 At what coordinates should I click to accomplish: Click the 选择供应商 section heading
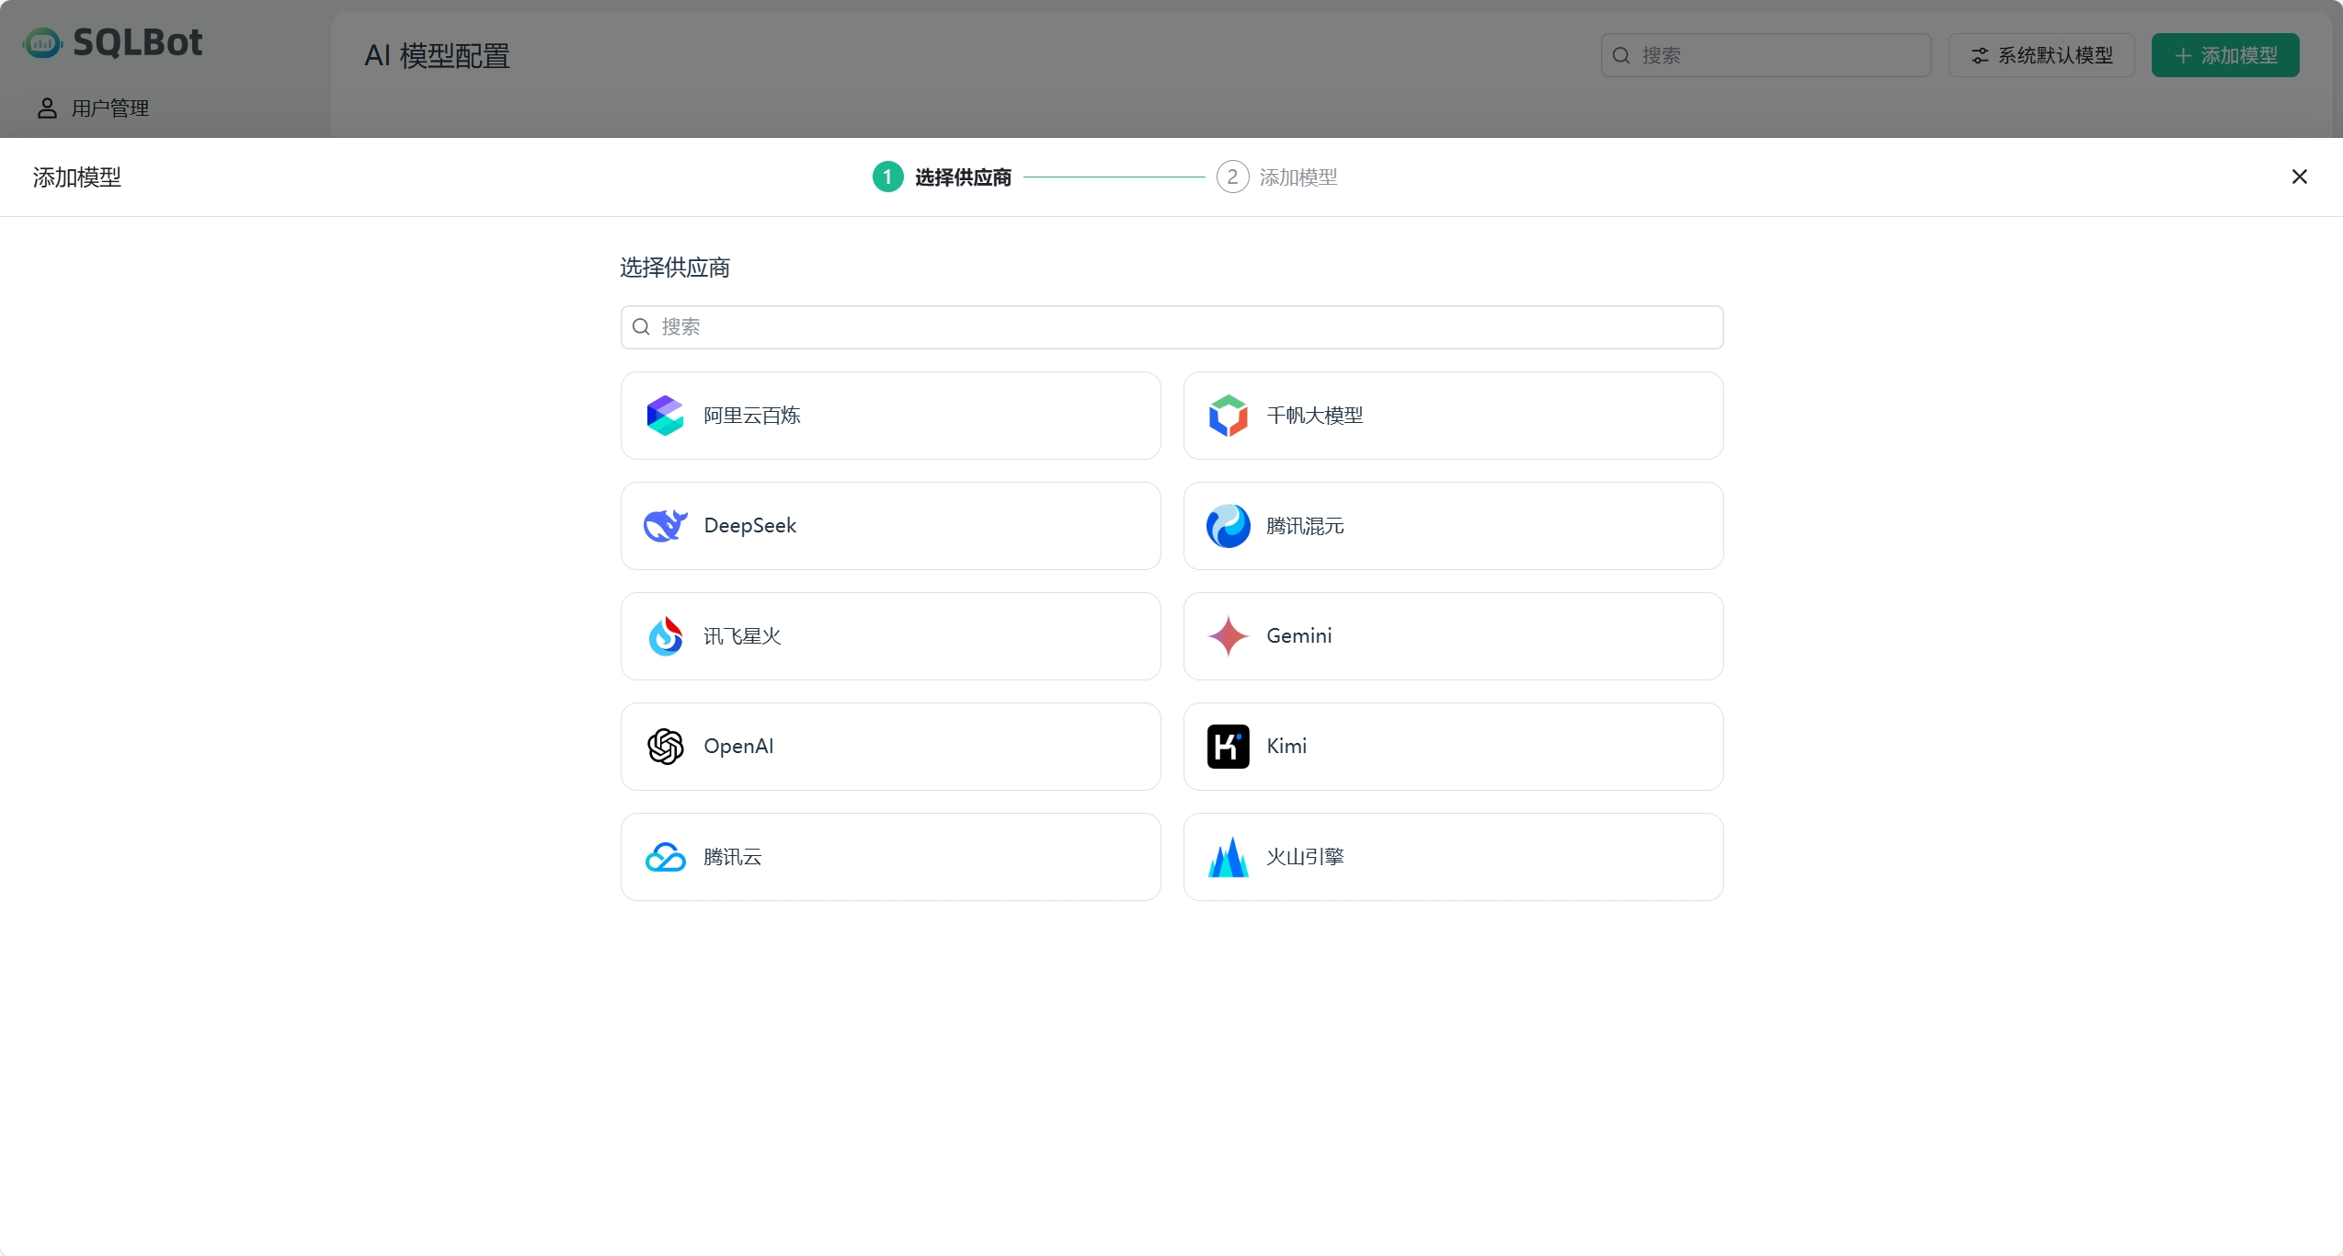(x=675, y=268)
